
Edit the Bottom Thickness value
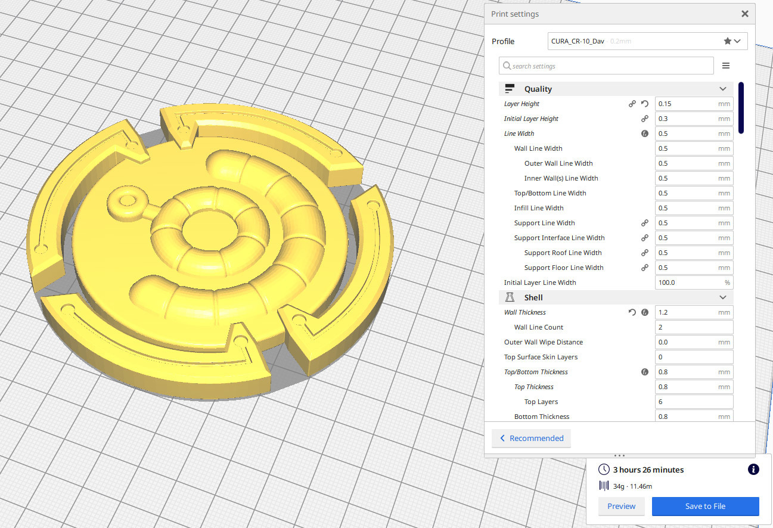click(x=694, y=415)
